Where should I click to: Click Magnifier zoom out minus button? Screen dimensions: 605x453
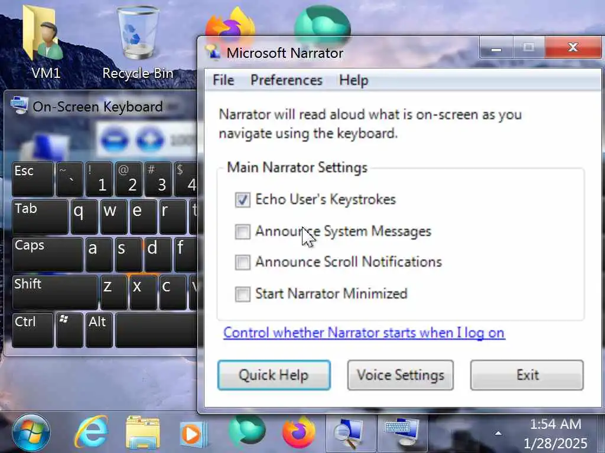click(x=115, y=139)
